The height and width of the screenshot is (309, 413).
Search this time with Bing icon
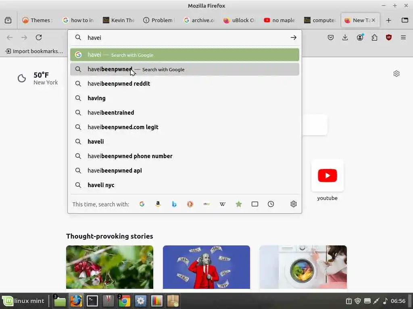click(174, 204)
